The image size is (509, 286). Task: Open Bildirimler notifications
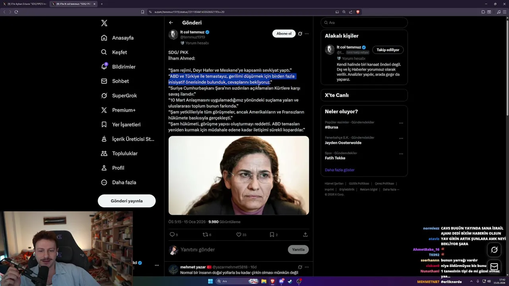tap(118, 67)
